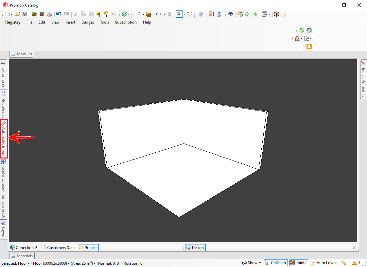Expand the Extras Items side tab
This screenshot has width=367, height=267.
[x=4, y=75]
